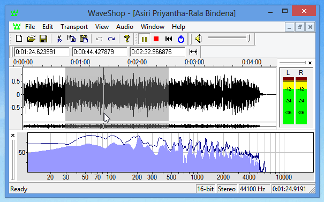Image resolution: width=324 pixels, height=202 pixels.
Task: Stop playback with the red square
Action: pyautogui.click(x=156, y=39)
